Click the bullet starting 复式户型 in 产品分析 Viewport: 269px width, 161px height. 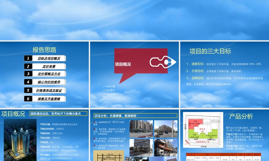click(245, 138)
